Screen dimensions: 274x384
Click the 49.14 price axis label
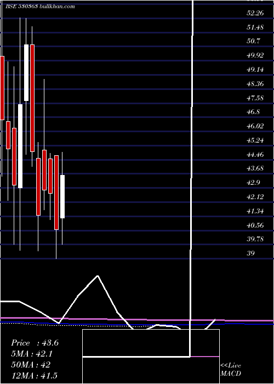tap(255, 70)
